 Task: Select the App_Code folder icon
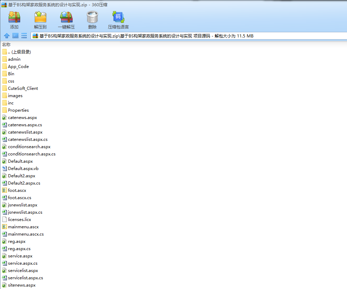click(5, 67)
